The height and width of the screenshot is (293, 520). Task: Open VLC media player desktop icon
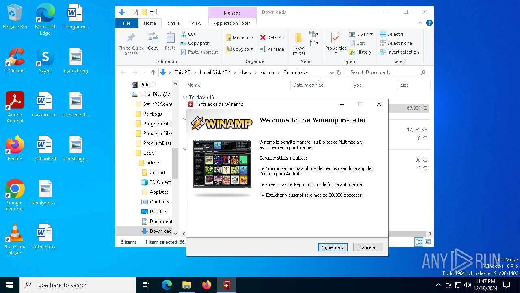(15, 239)
